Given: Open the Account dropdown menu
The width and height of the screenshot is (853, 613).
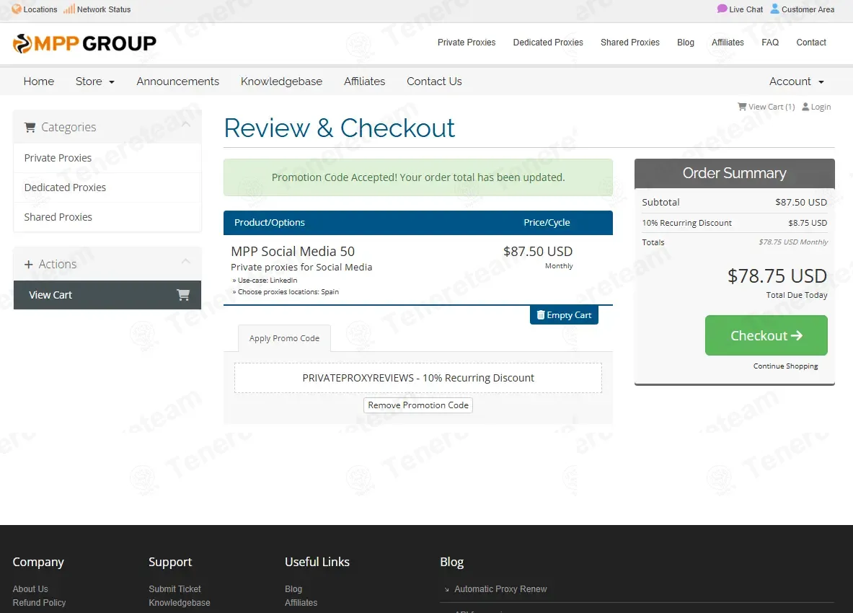Looking at the screenshot, I should (797, 81).
